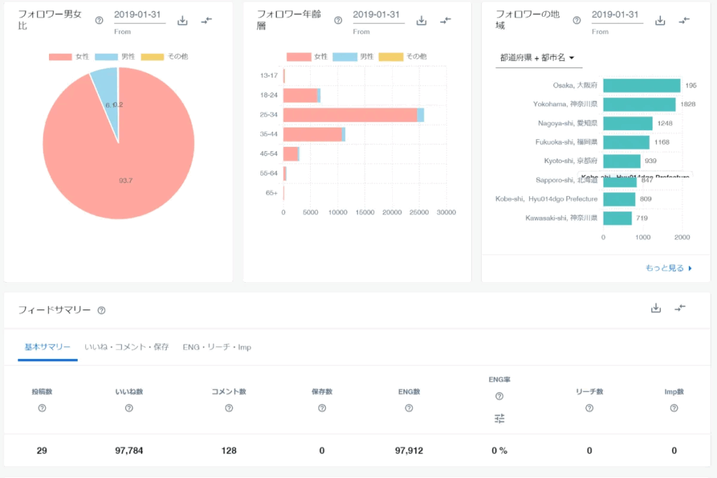
Task: Toggle その他 legend in gender pie chart
Action: [164, 56]
